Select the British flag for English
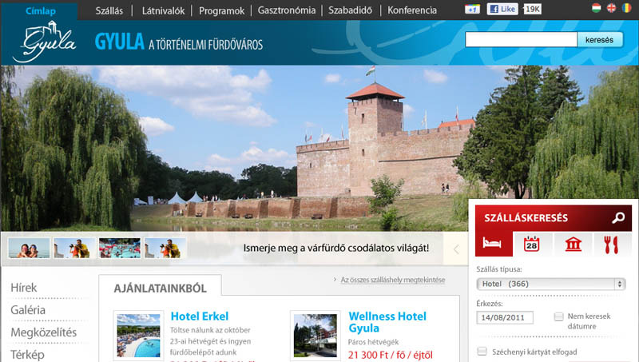The image size is (639, 362). [x=611, y=9]
